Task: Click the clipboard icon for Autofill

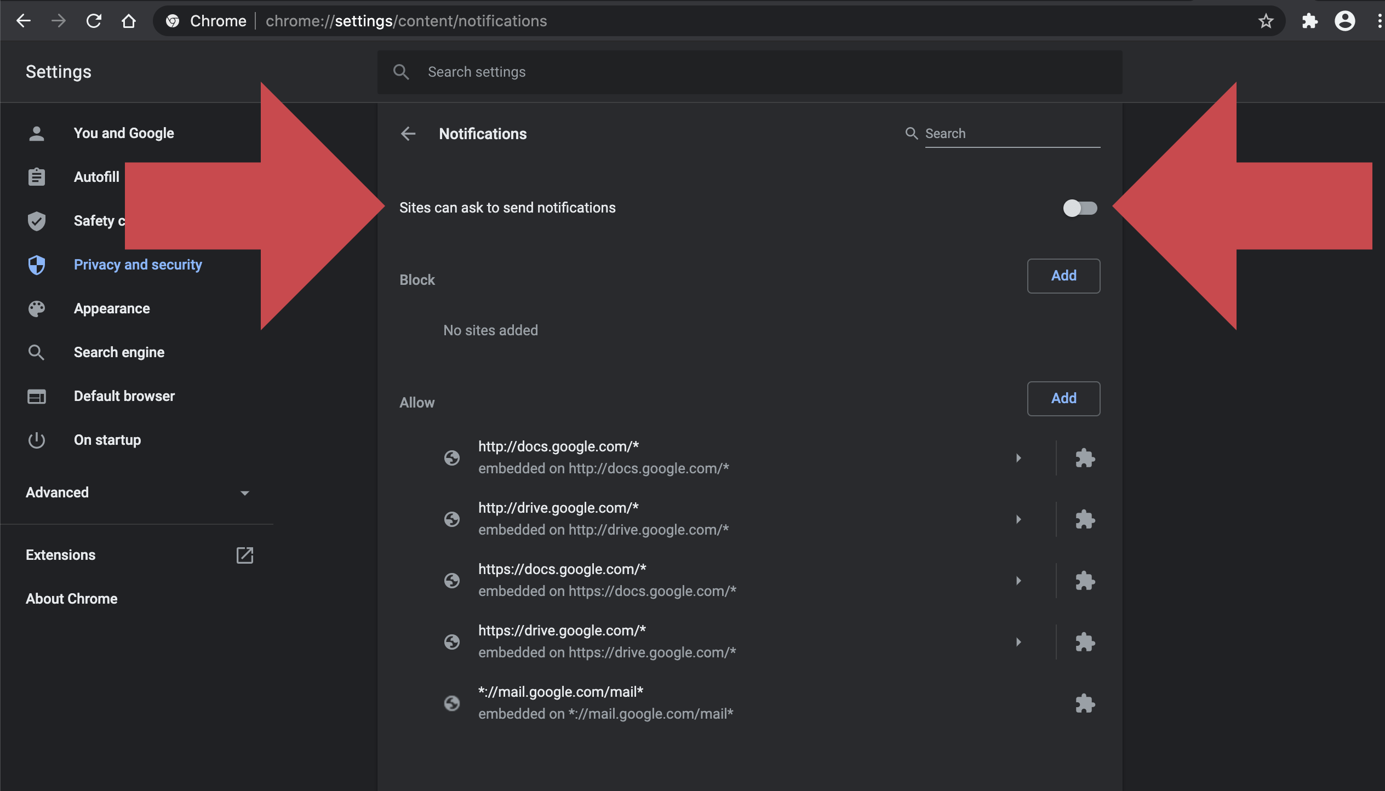Action: (37, 177)
